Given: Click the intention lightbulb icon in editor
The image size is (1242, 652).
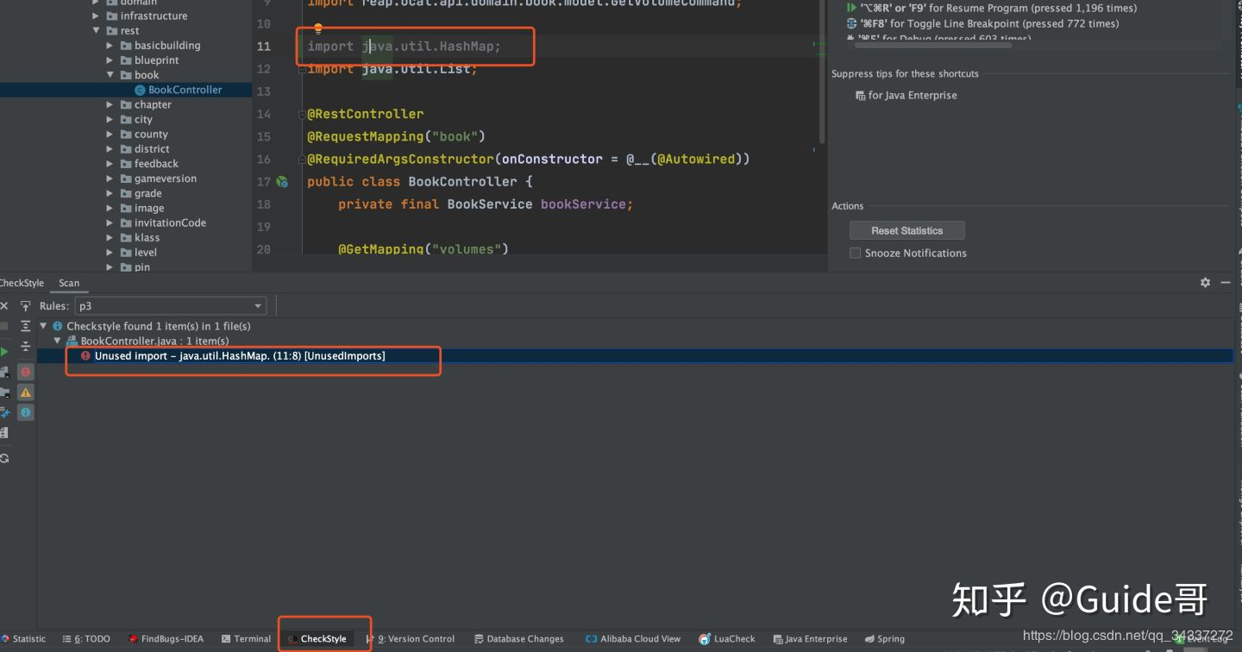Looking at the screenshot, I should pos(317,30).
